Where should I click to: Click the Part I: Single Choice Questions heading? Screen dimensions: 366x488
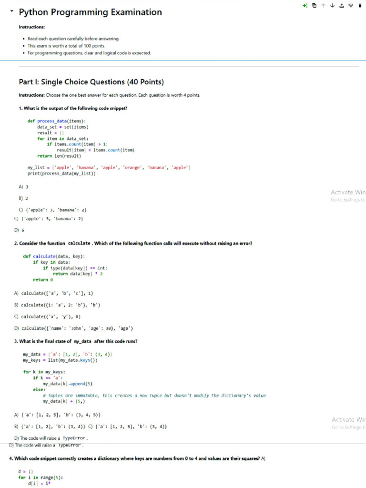pos(91,82)
